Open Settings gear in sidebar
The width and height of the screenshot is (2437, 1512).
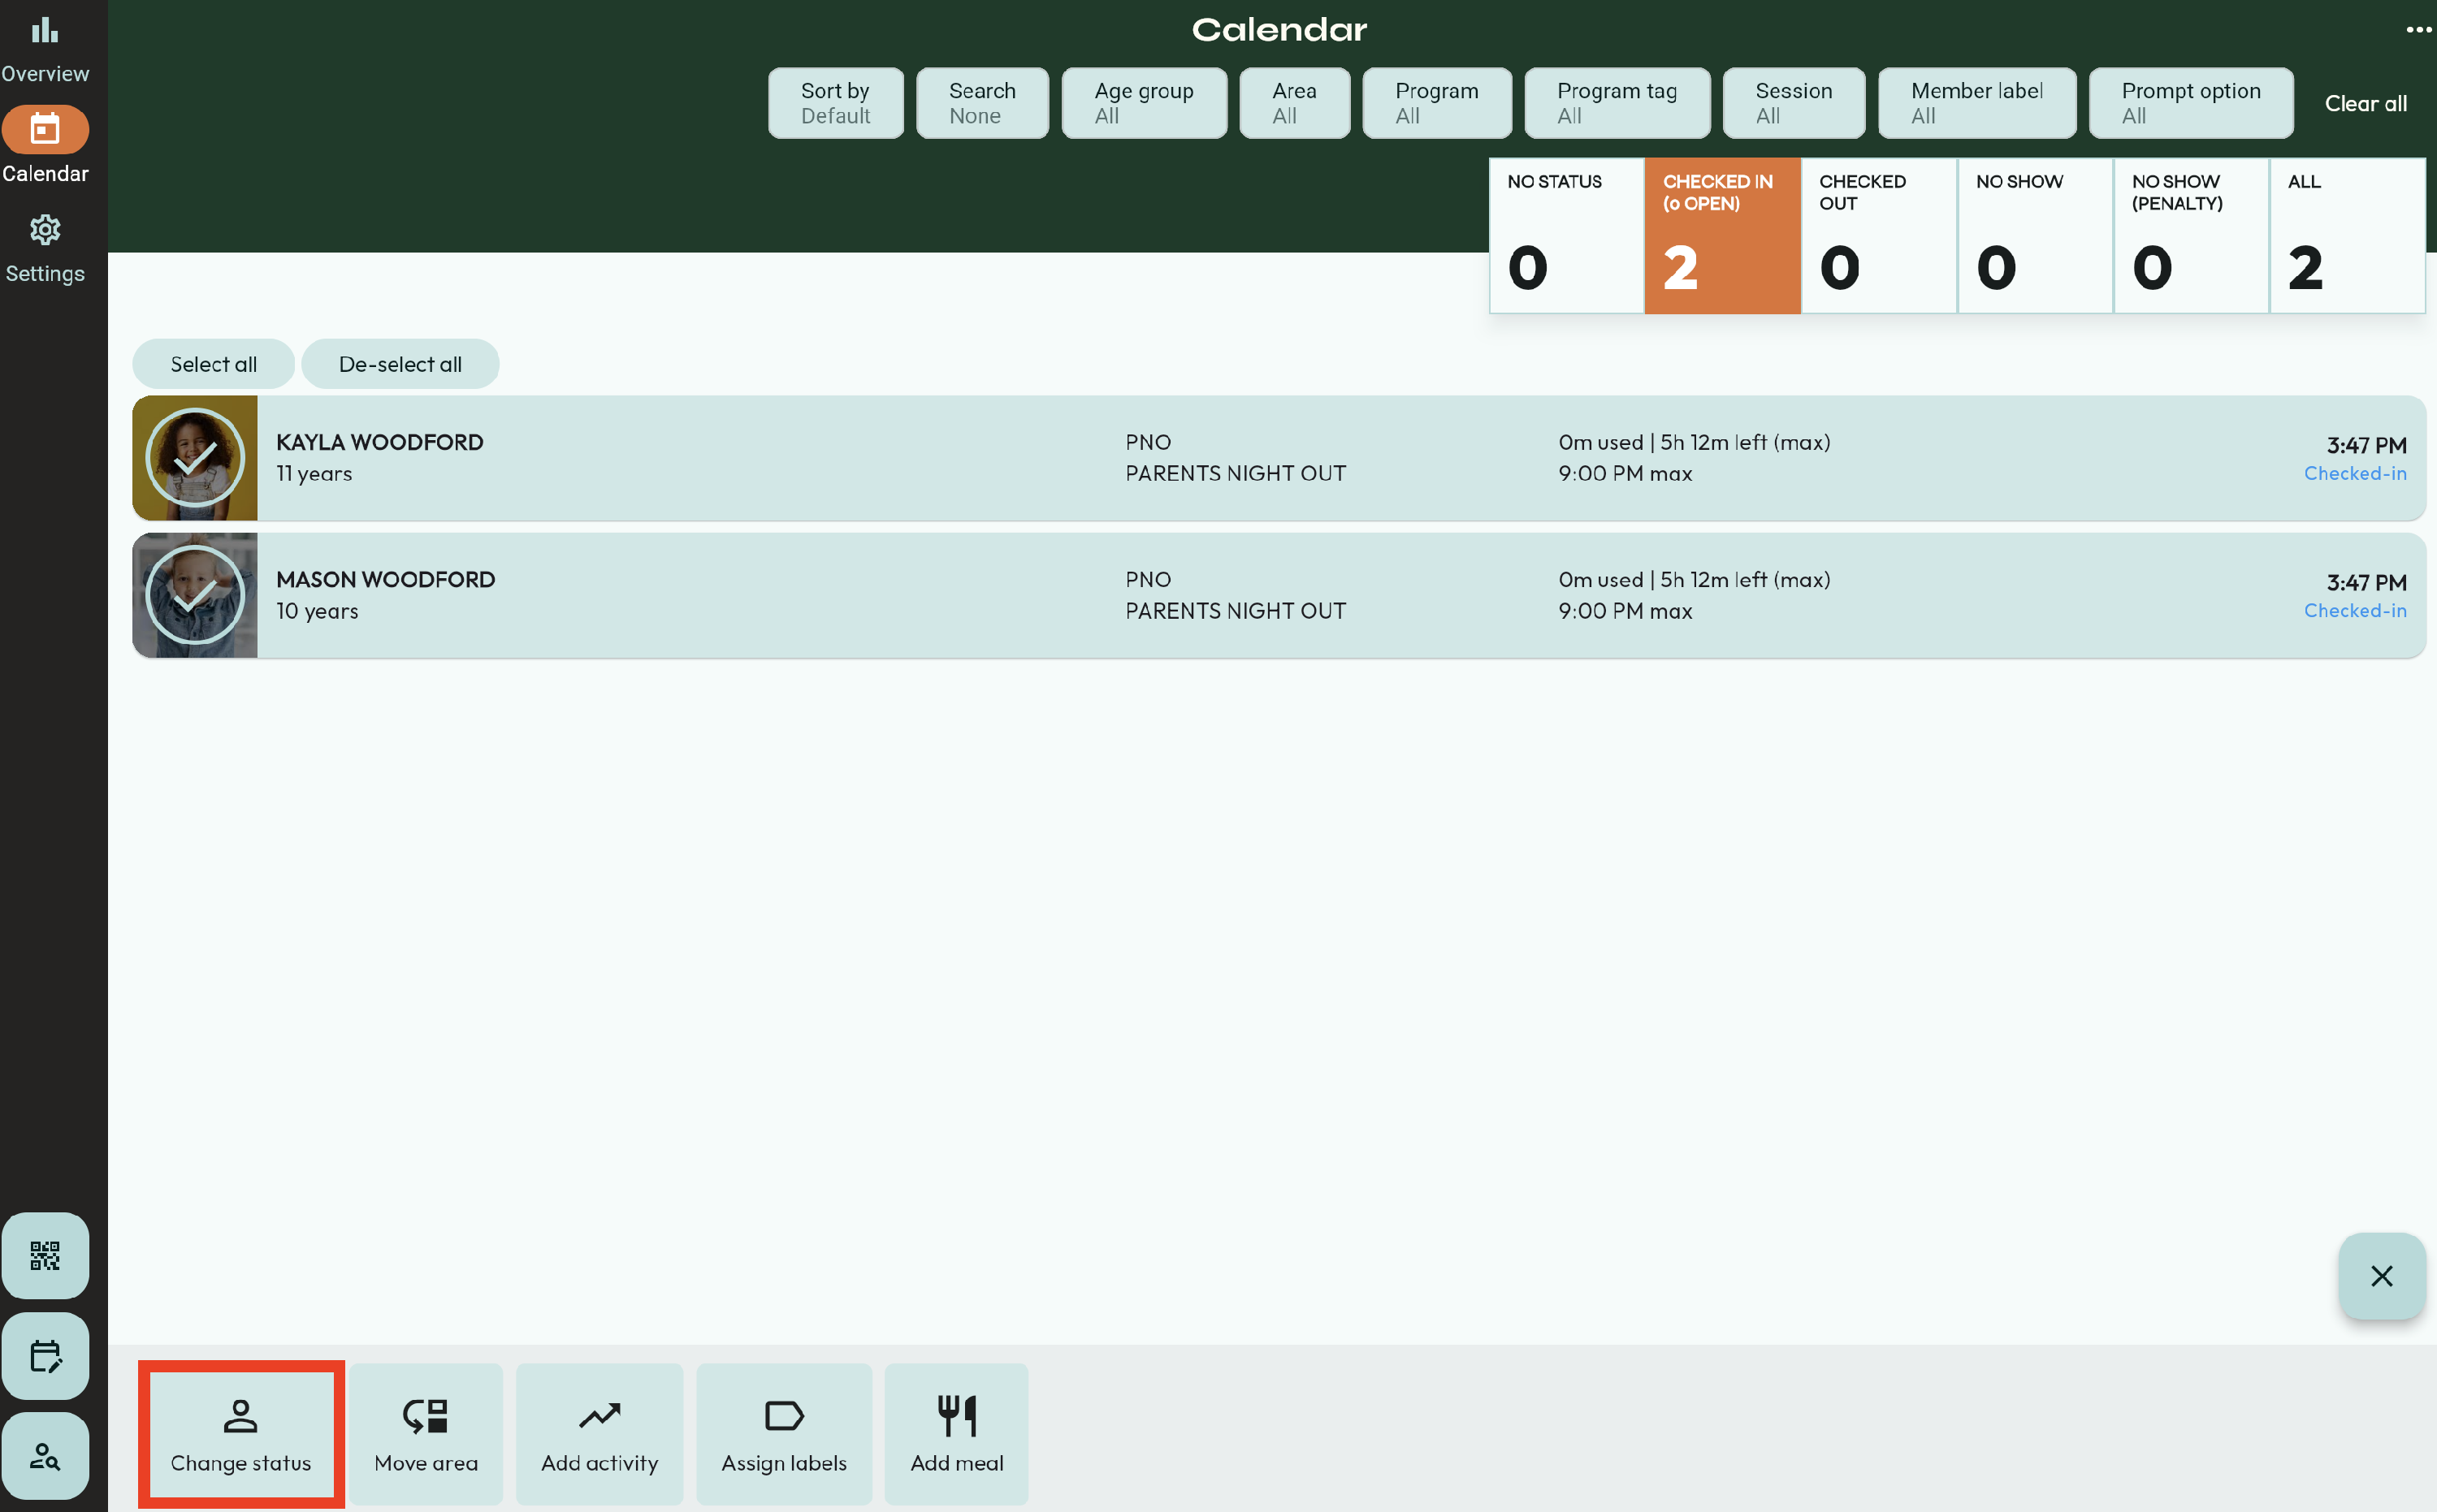coord(44,231)
